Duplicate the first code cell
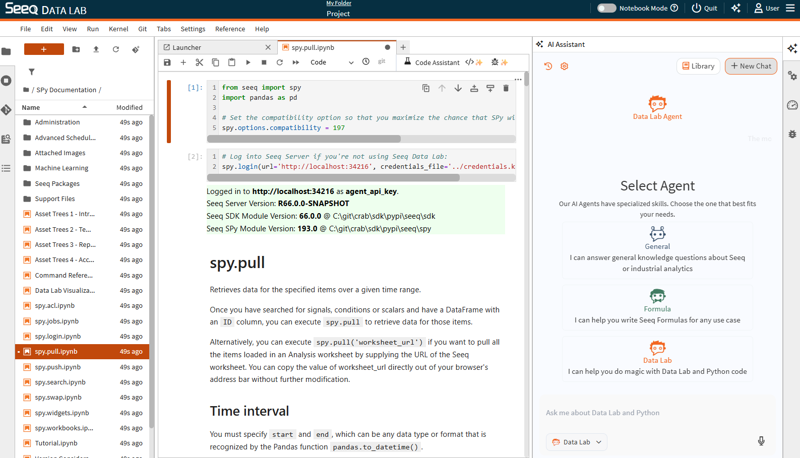 (426, 88)
